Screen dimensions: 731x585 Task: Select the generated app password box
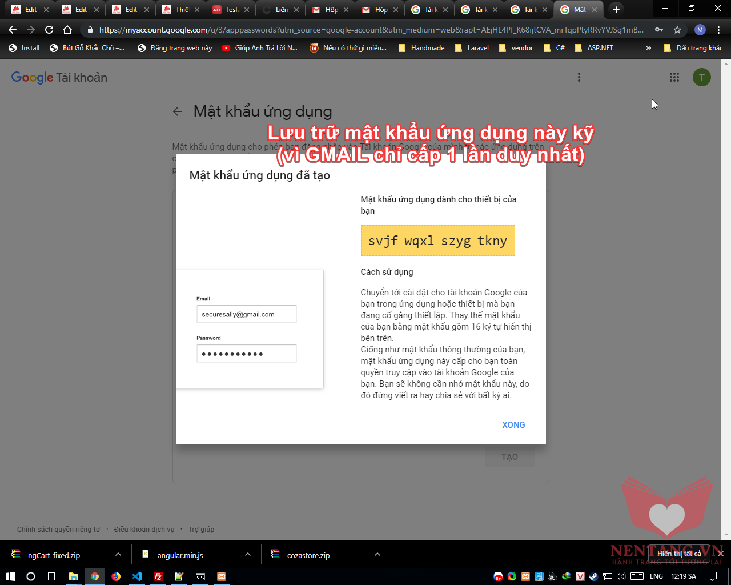tap(437, 241)
